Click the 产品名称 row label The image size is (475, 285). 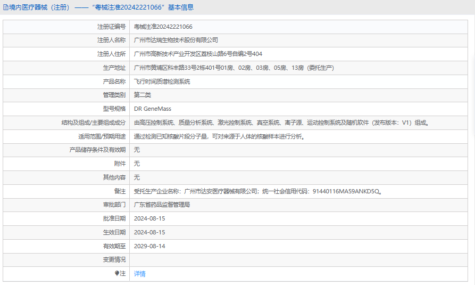[114, 82]
